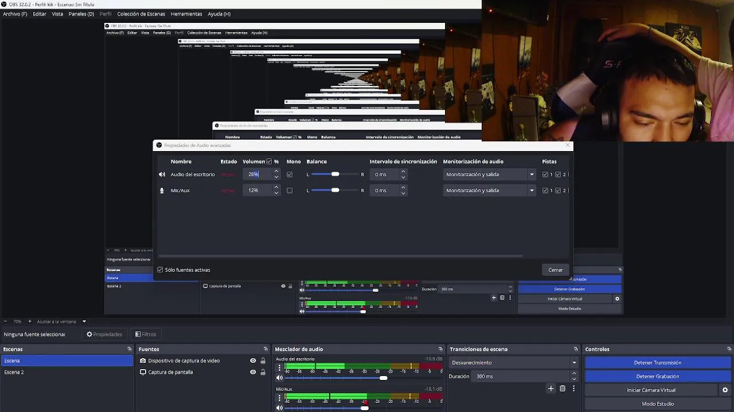Viewport: 734px width, 412px height.
Task: Toggle track 2 for Audio del escritorio
Action: (x=558, y=175)
